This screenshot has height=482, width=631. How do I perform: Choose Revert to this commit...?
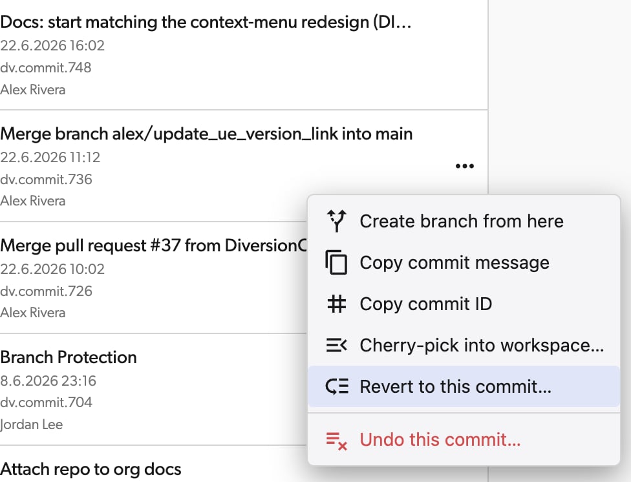tap(464, 386)
